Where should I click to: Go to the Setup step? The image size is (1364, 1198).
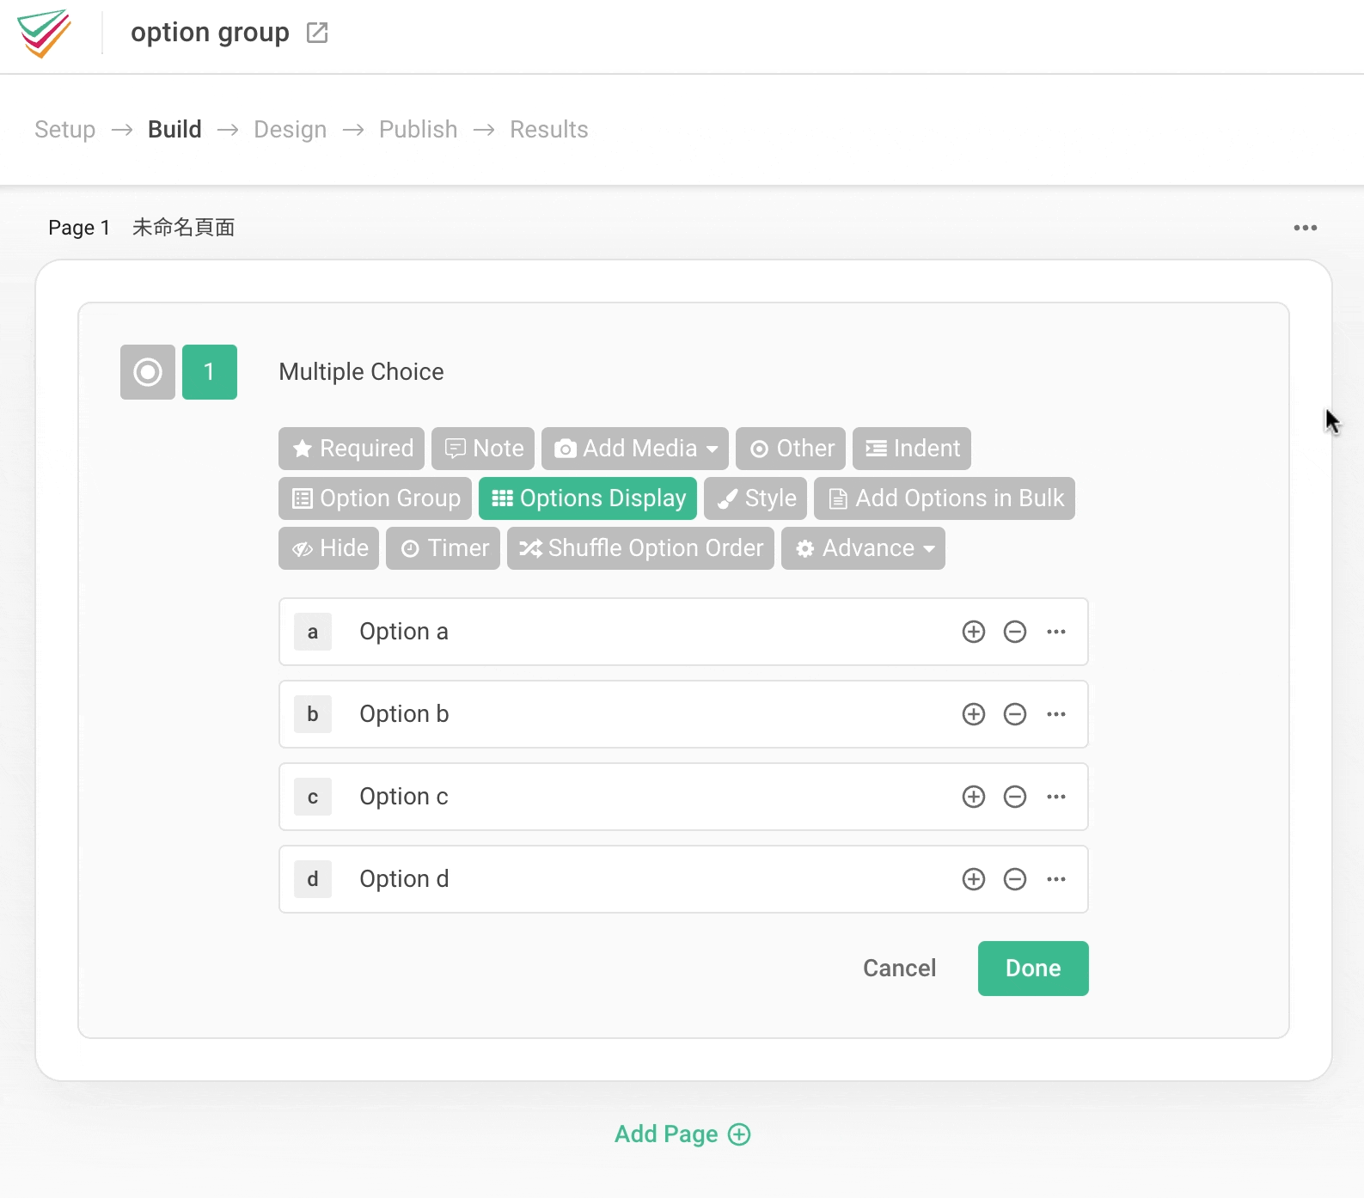pos(65,130)
